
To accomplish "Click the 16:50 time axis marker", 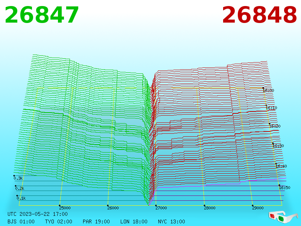I will (x=284, y=188).
